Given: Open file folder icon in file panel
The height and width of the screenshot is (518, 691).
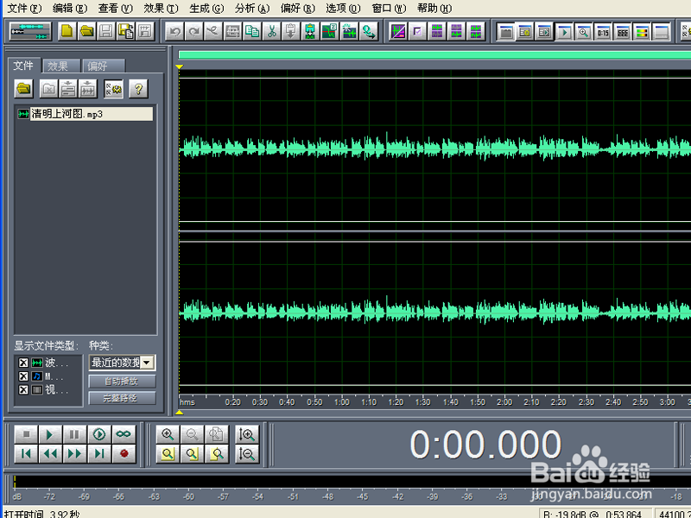Looking at the screenshot, I should 24,89.
